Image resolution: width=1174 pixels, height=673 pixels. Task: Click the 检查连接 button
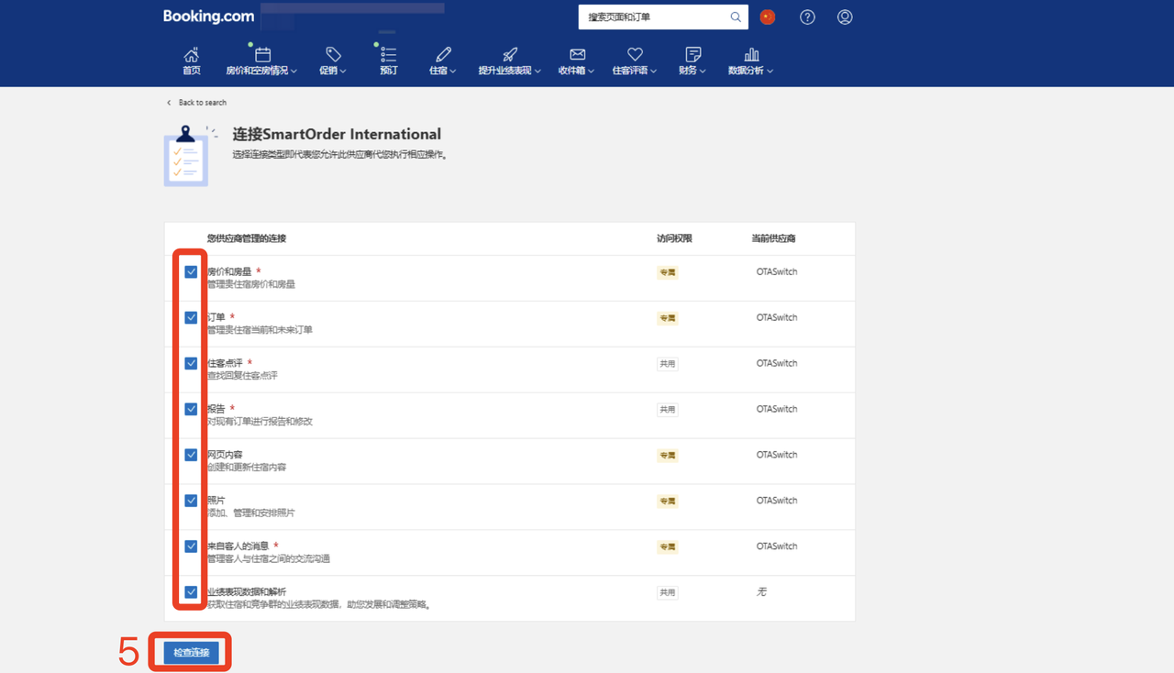tap(191, 653)
